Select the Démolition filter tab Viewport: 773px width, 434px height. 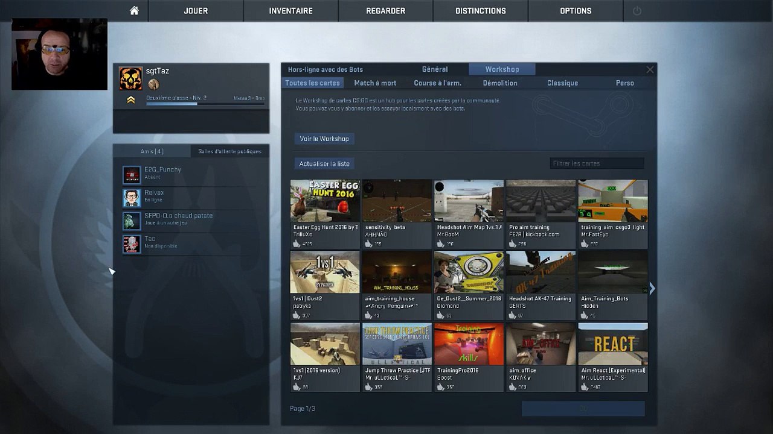point(500,83)
